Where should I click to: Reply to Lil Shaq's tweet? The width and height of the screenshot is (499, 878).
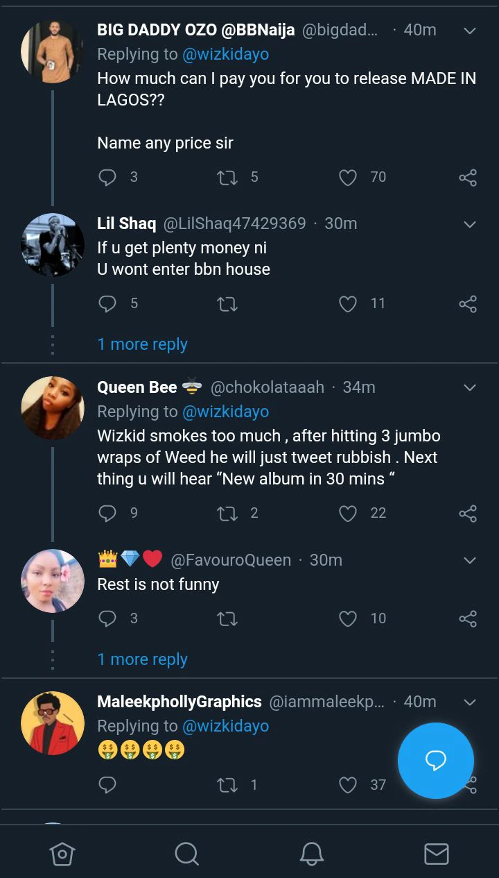pos(107,304)
